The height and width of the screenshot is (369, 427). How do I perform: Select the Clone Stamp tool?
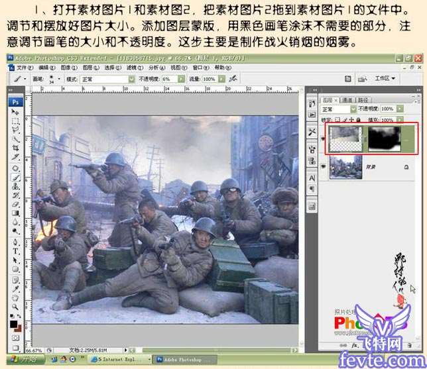pyautogui.click(x=15, y=186)
